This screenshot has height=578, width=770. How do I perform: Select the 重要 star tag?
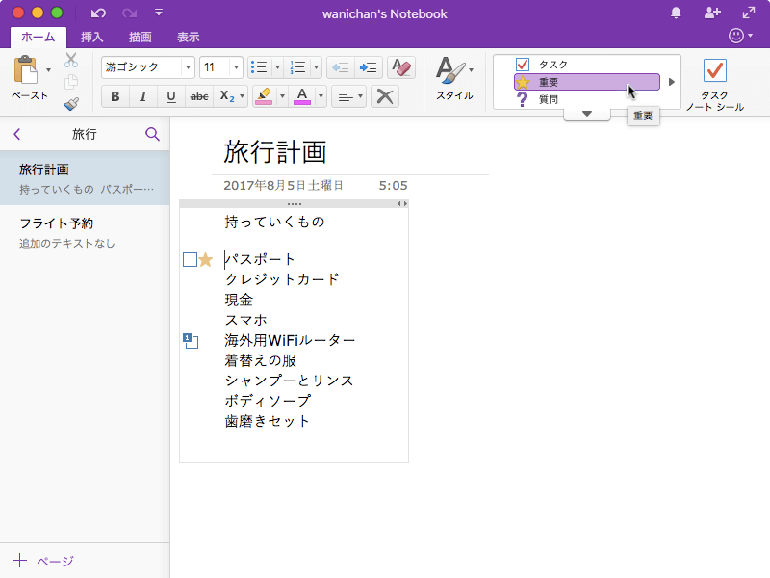coord(586,82)
